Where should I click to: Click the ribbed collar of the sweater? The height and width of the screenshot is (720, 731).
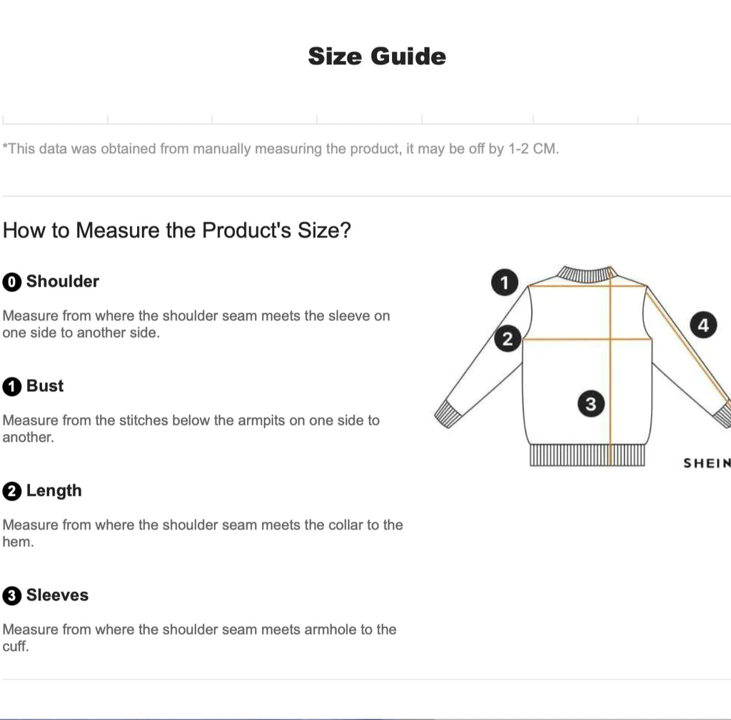pyautogui.click(x=585, y=273)
